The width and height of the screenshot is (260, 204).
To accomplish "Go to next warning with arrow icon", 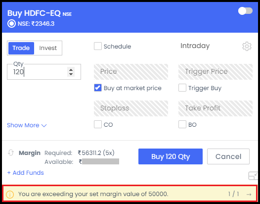I will point(249,194).
